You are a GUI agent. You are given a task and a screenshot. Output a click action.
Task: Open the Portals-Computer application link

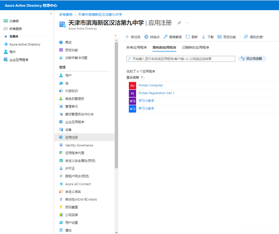(151, 85)
